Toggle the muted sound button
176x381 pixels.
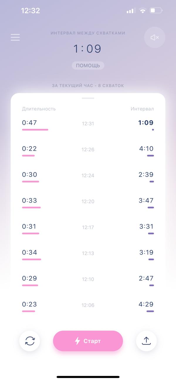tap(155, 37)
